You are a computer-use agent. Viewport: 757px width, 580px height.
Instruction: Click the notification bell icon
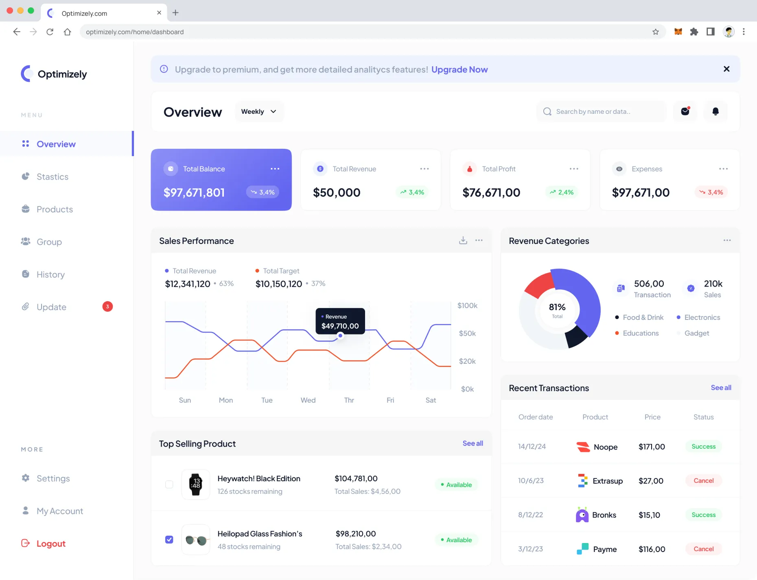point(715,111)
